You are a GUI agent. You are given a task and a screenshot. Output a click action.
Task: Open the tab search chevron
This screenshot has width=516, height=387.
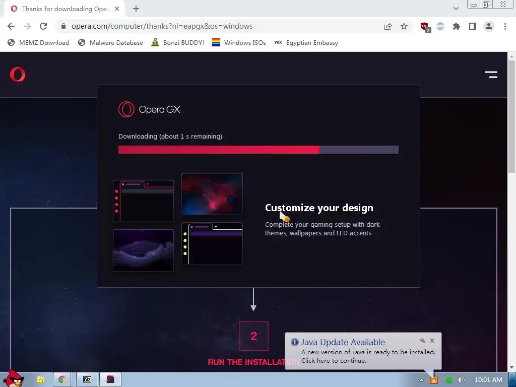tap(456, 9)
